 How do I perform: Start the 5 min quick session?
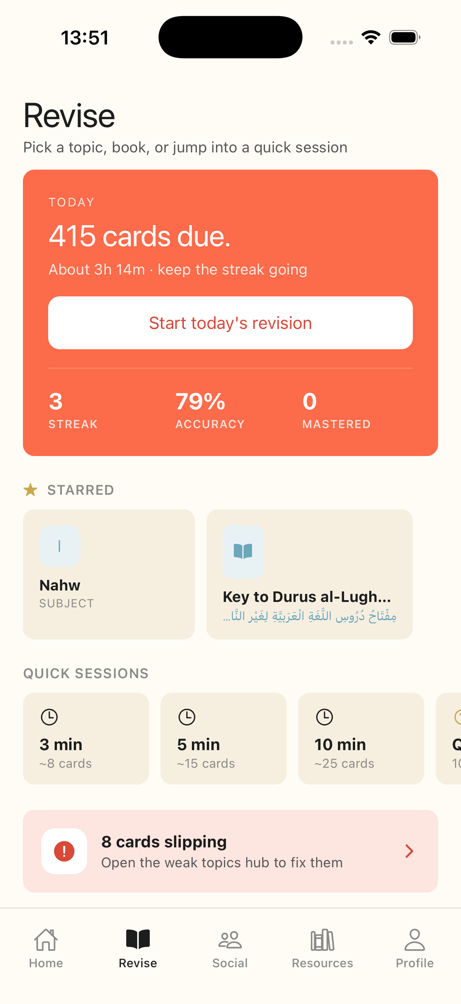(x=223, y=738)
